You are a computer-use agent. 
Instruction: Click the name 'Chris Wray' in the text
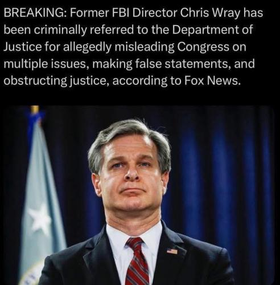coord(209,13)
